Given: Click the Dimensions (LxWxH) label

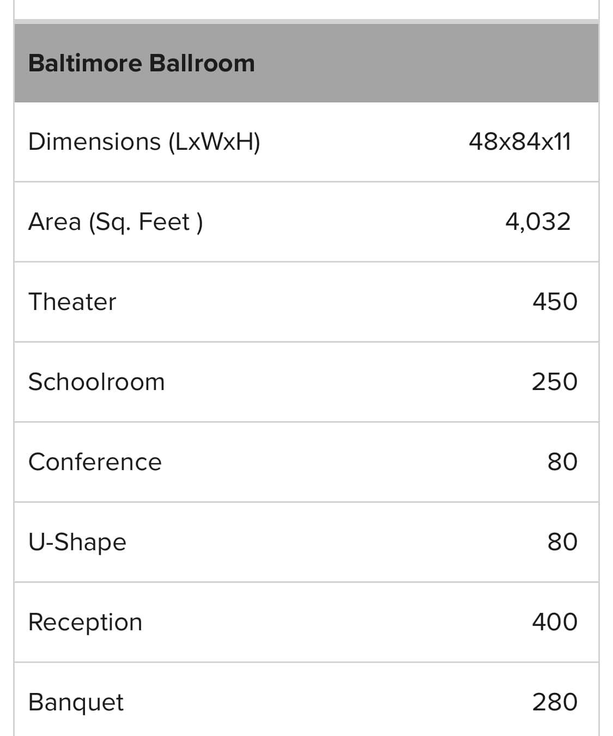Looking at the screenshot, I should pyautogui.click(x=144, y=142).
